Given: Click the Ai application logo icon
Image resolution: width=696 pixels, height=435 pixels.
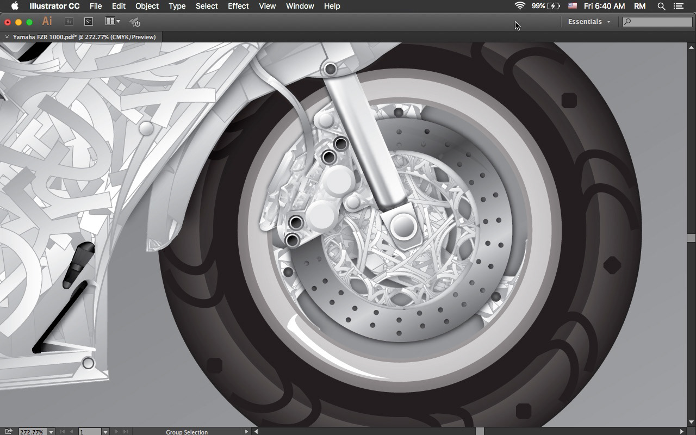Looking at the screenshot, I should point(47,21).
